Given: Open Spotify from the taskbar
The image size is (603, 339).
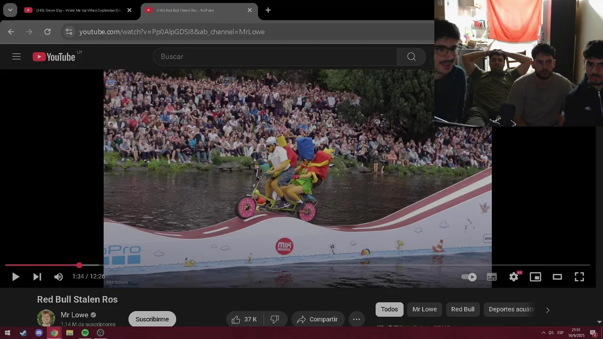Looking at the screenshot, I should pos(85,333).
